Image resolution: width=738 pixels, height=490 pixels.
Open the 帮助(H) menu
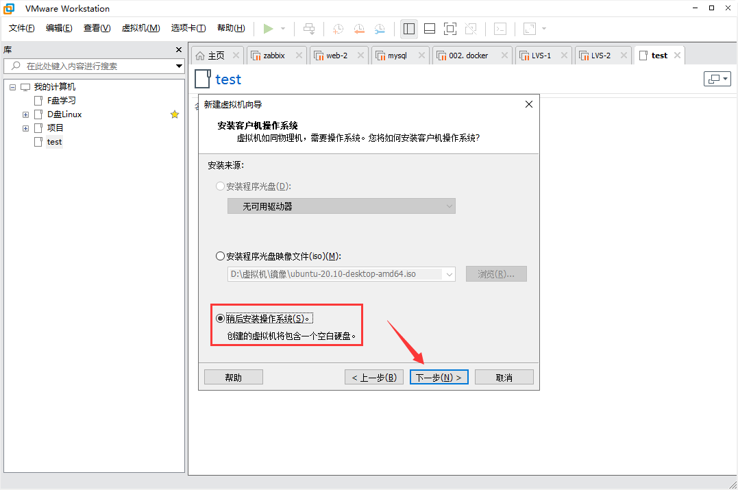pyautogui.click(x=231, y=28)
